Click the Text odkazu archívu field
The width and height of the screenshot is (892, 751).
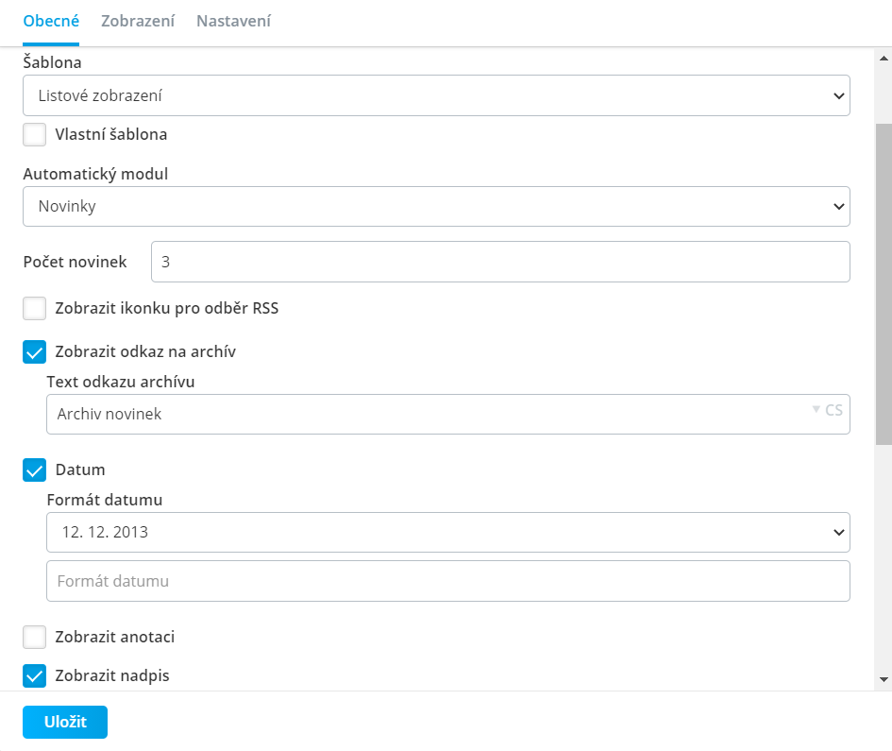(448, 414)
